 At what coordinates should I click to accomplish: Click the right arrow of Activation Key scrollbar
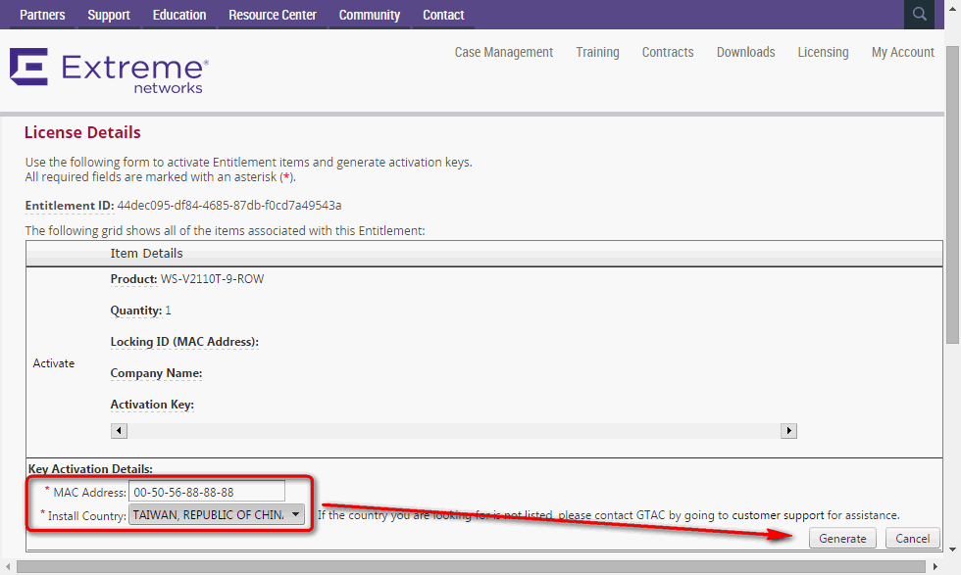788,430
